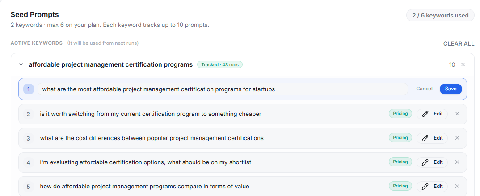Viewport: 480px width, 196px height.
Task: Delete the 'is it worth switching' prompt
Action: click(x=457, y=114)
